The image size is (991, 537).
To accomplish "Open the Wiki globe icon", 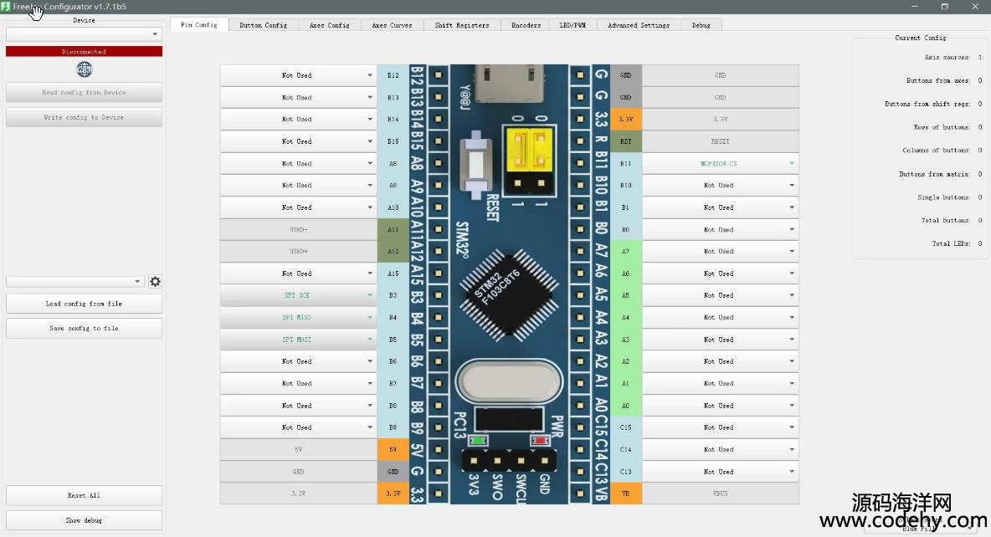I will tap(84, 69).
